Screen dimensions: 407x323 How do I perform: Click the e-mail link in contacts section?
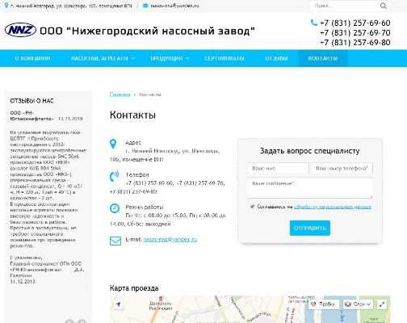[x=170, y=239]
